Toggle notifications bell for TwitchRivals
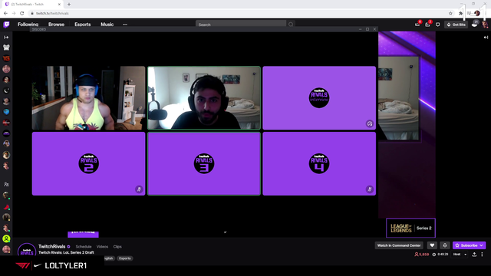The image size is (491, 276). [x=445, y=245]
